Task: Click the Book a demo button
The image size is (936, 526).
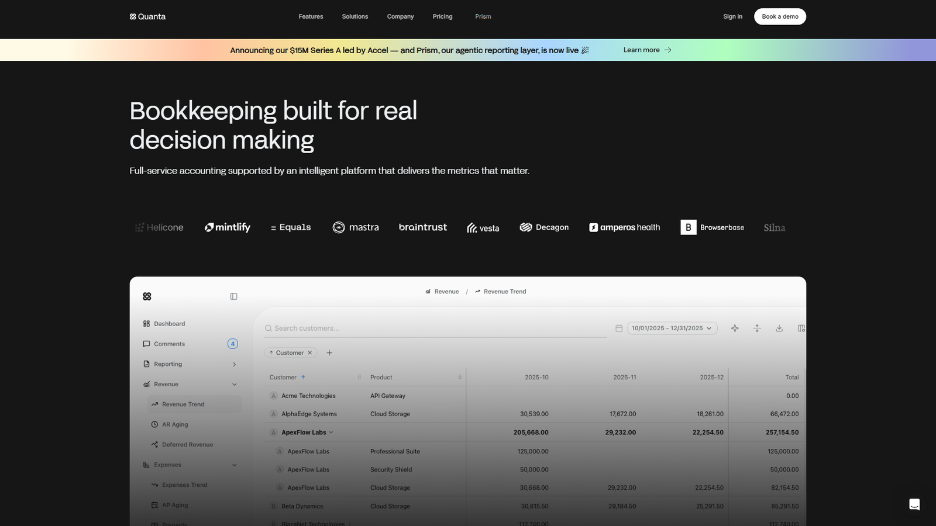Action: point(780,16)
